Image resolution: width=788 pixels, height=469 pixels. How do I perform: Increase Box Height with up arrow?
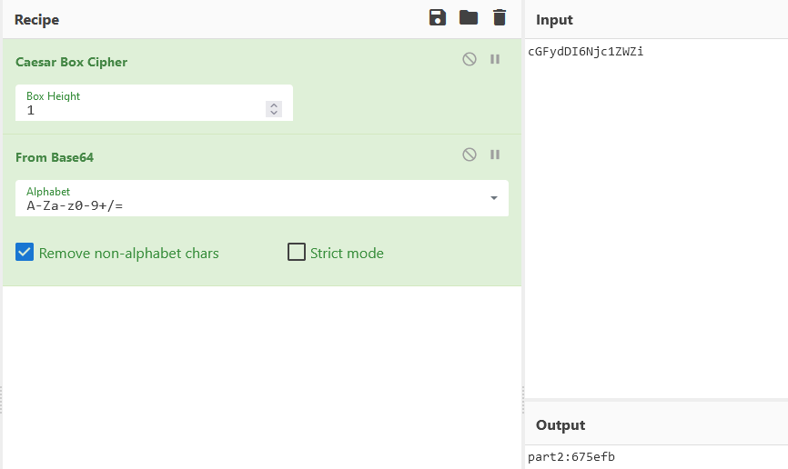(274, 105)
